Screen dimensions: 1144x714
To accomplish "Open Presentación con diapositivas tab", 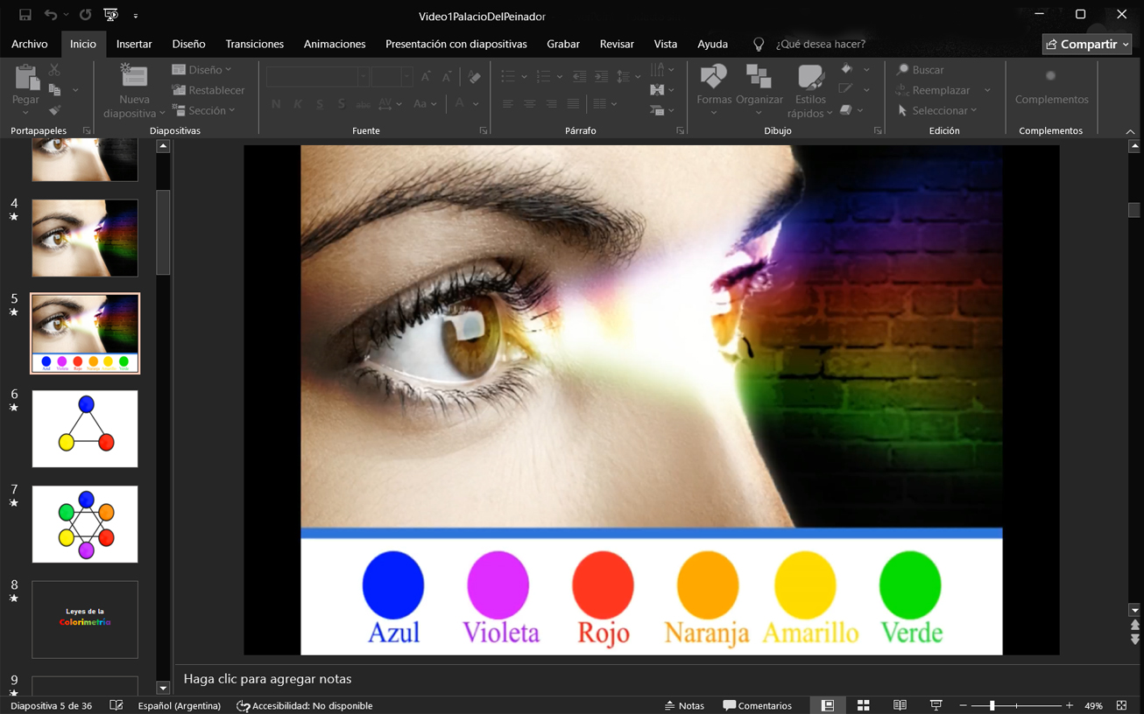I will [456, 44].
